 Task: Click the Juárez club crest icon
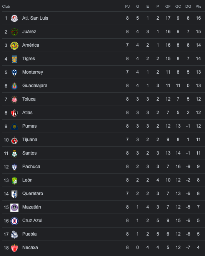(x=14, y=32)
